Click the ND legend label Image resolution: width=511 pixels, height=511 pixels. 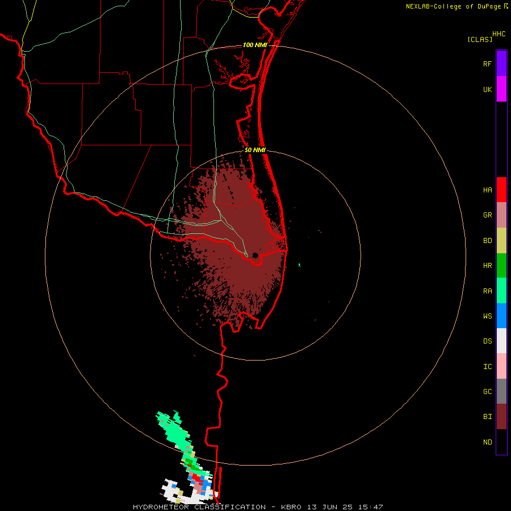coord(487,442)
